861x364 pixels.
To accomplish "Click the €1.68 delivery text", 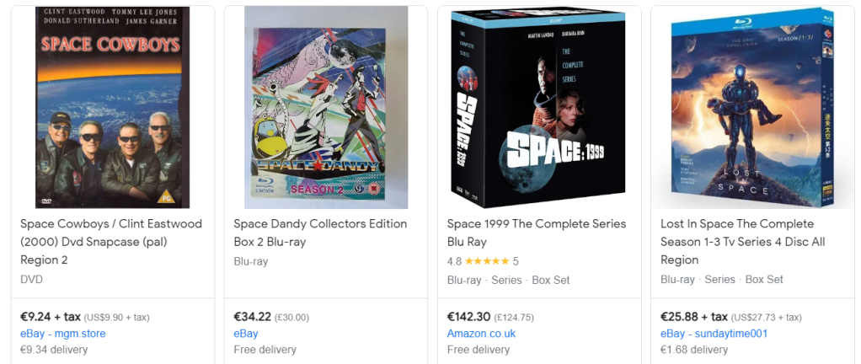I will tap(695, 350).
